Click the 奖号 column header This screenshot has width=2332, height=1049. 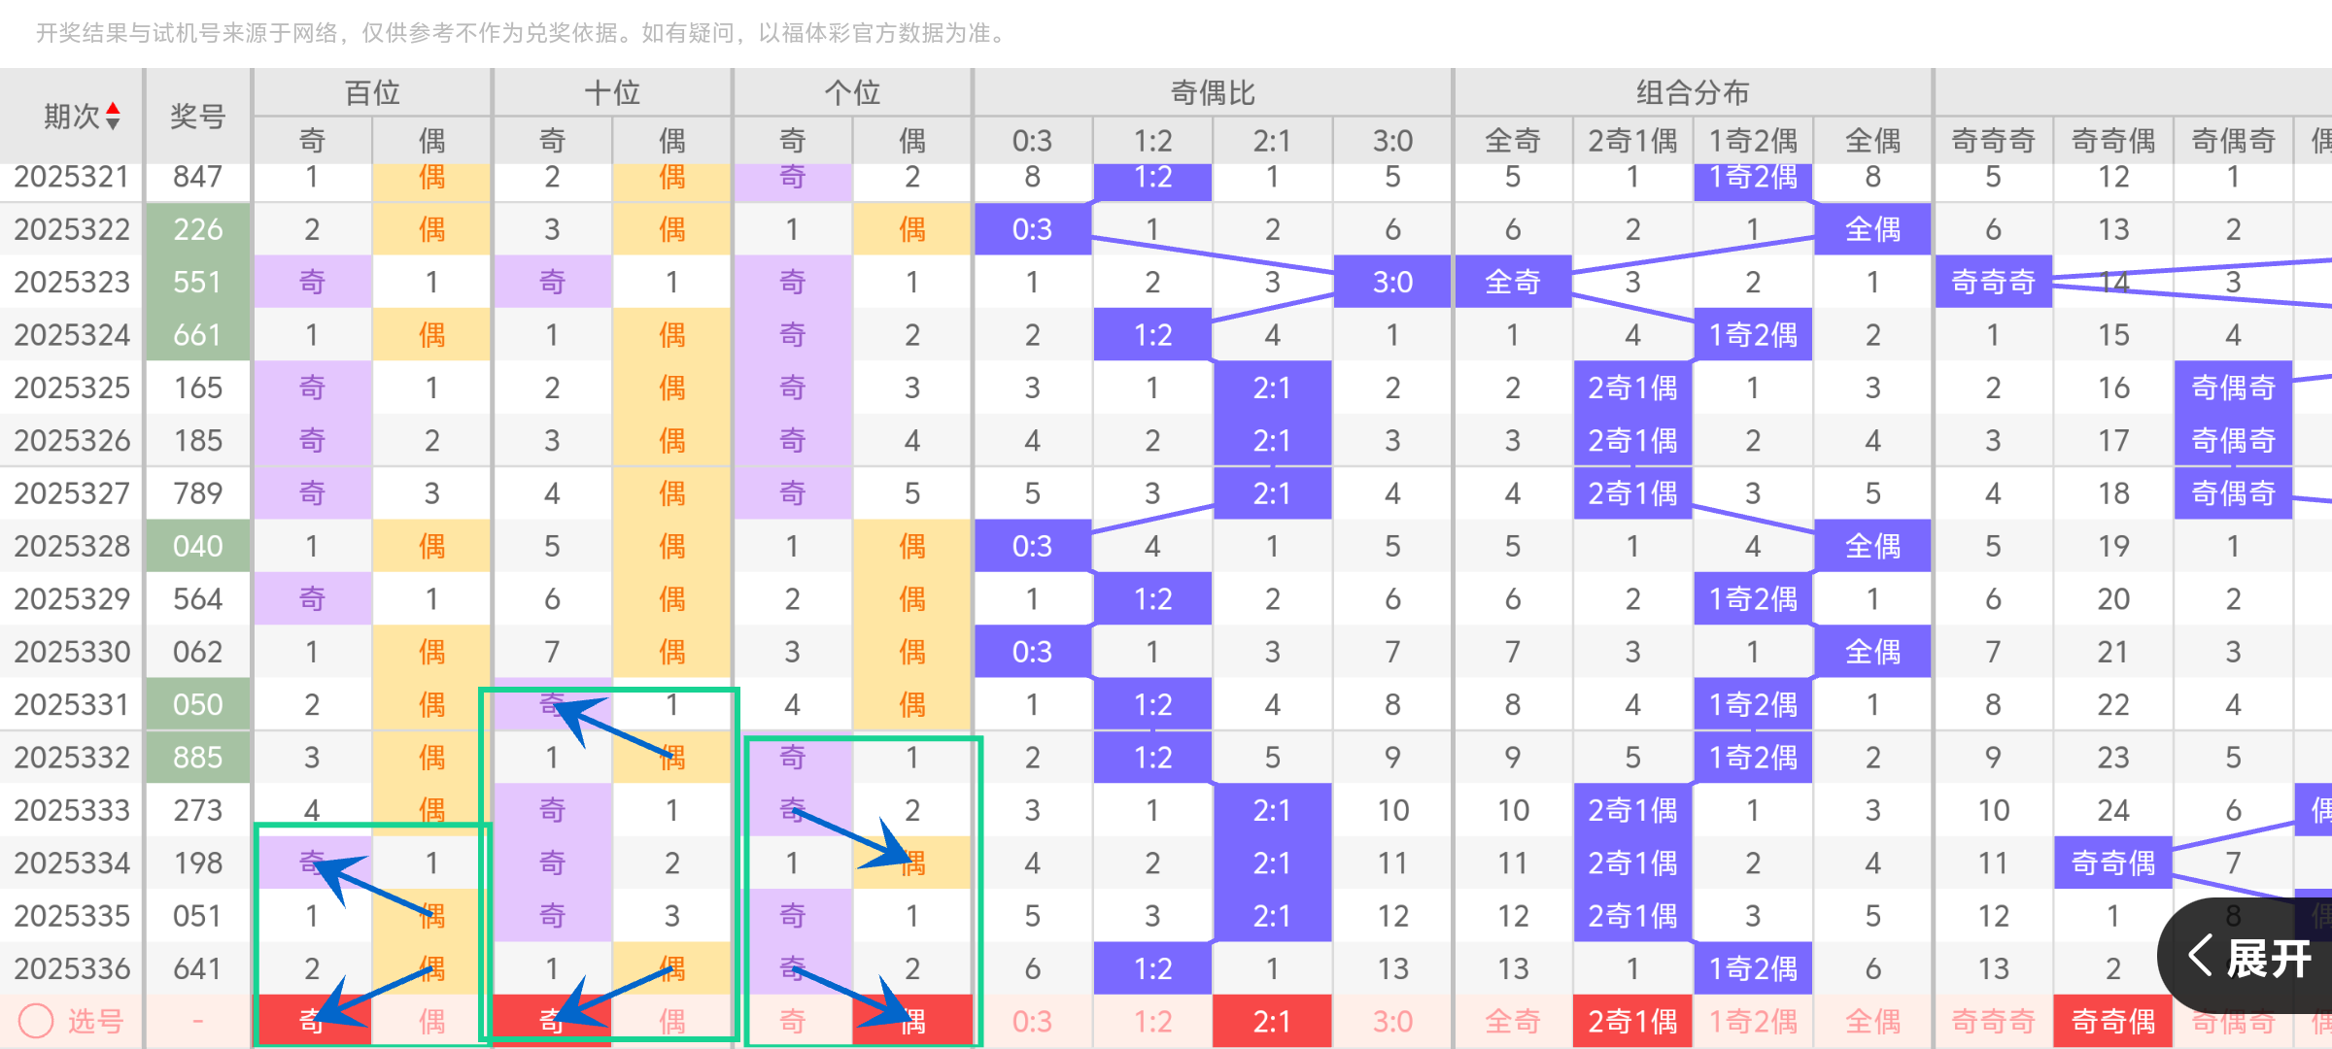click(197, 116)
